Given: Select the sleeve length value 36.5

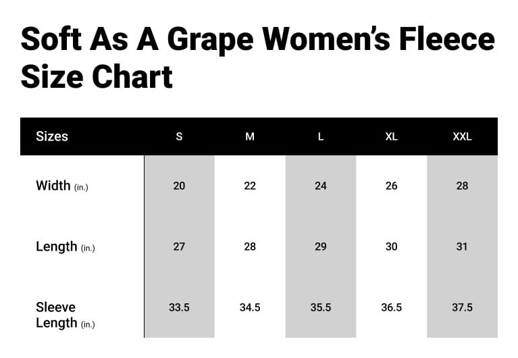Looking at the screenshot, I should pos(391,307).
